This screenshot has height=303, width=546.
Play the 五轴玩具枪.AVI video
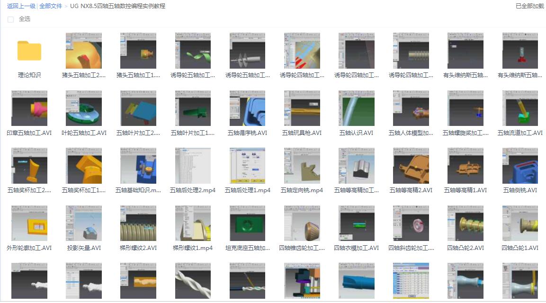302,107
